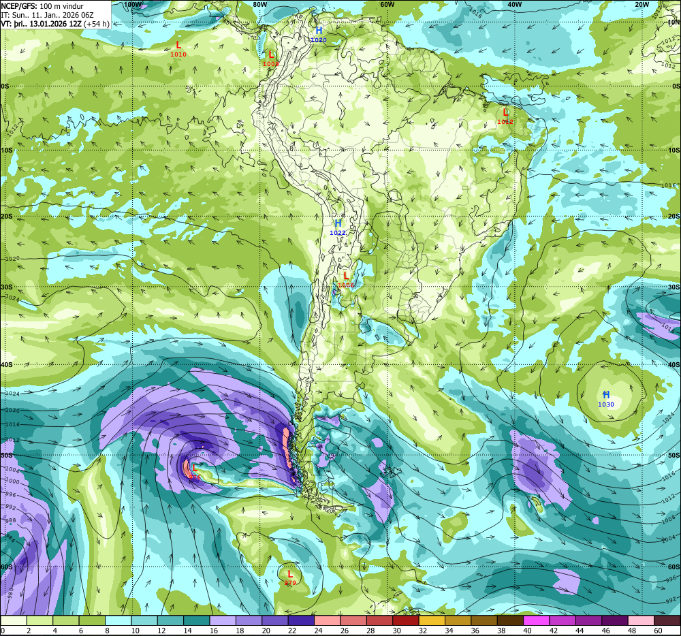Pick the light pink 48–60 legend swatch
The height and width of the screenshot is (636, 681).
click(642, 620)
